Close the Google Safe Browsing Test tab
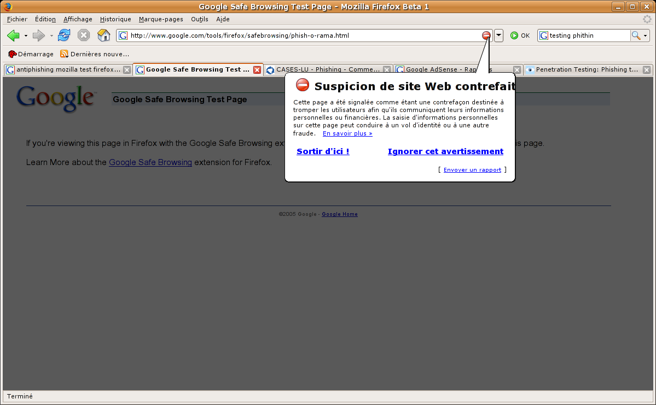656x405 pixels. click(x=257, y=70)
